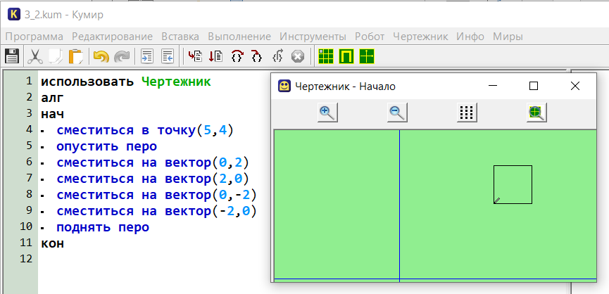Open the Инфо menu
Image resolution: width=609 pixels, height=294 pixels.
click(470, 37)
